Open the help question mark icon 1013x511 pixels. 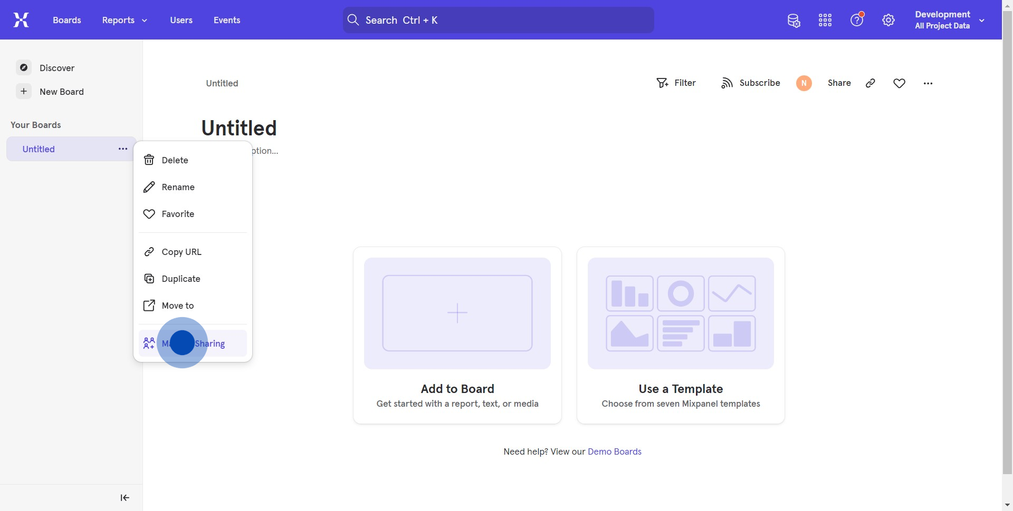click(x=857, y=20)
